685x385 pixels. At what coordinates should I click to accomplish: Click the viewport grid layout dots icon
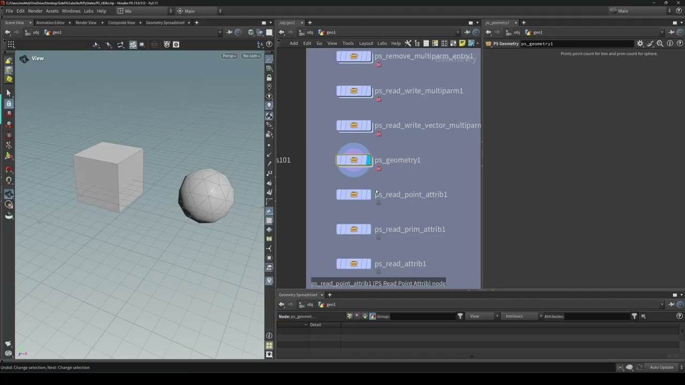(11, 44)
